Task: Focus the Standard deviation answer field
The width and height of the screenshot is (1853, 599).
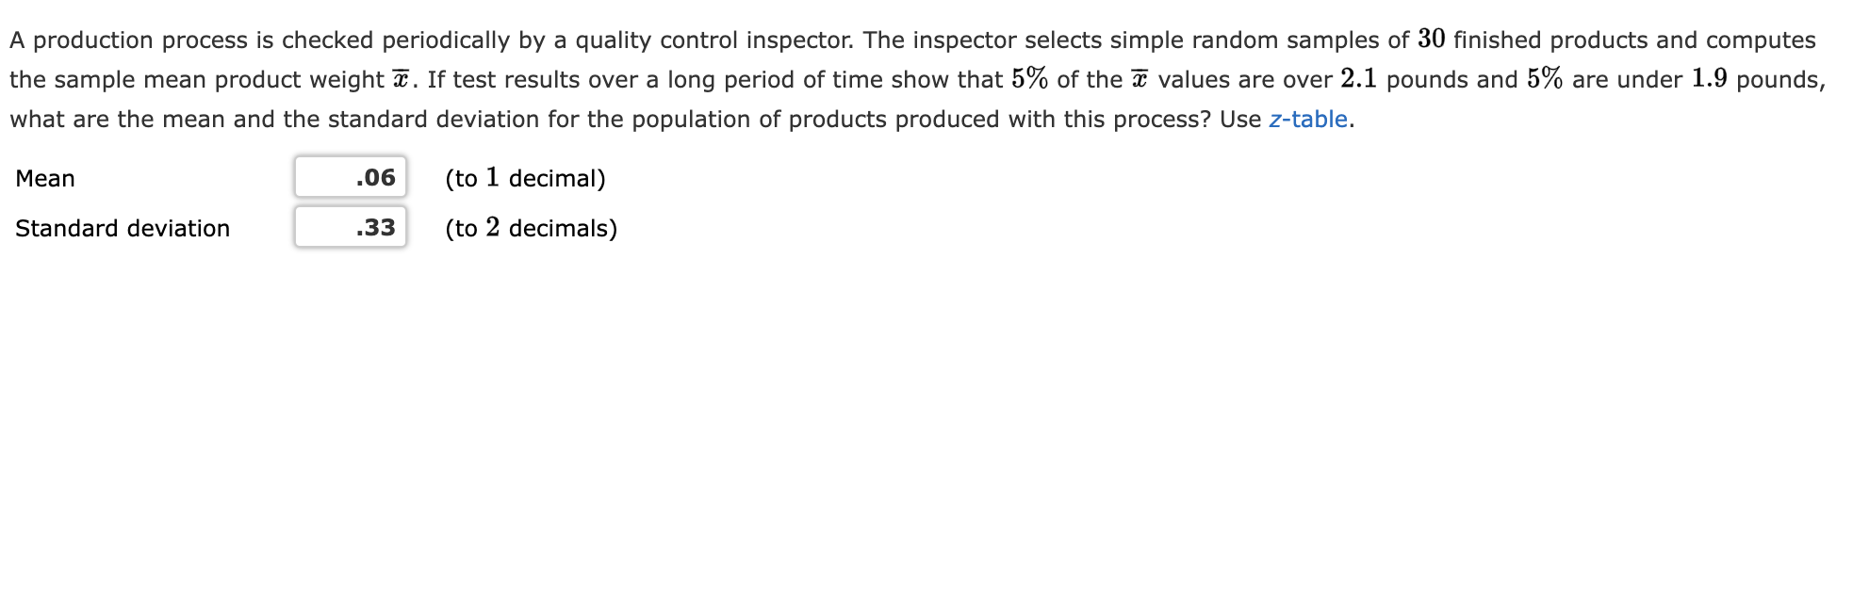Action: click(351, 227)
